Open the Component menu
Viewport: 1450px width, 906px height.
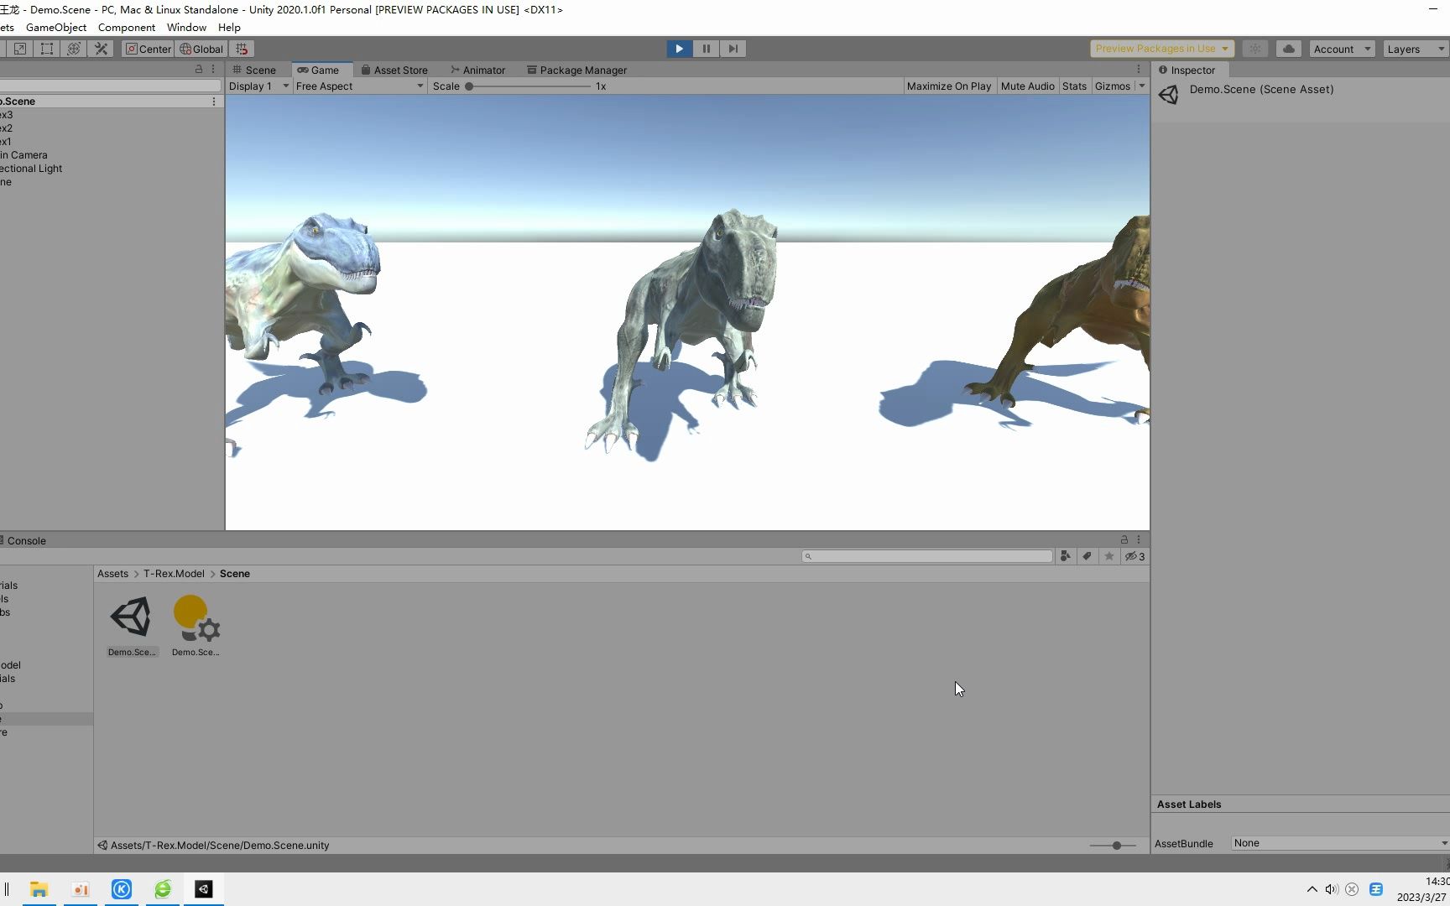coord(127,27)
